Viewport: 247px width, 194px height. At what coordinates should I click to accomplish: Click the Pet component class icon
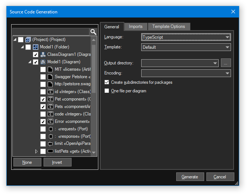50,99
